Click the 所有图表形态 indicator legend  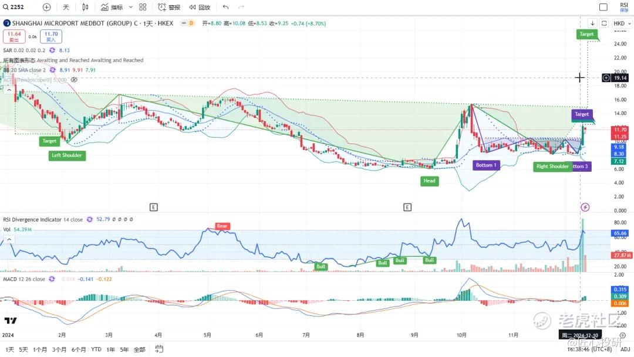click(x=73, y=60)
